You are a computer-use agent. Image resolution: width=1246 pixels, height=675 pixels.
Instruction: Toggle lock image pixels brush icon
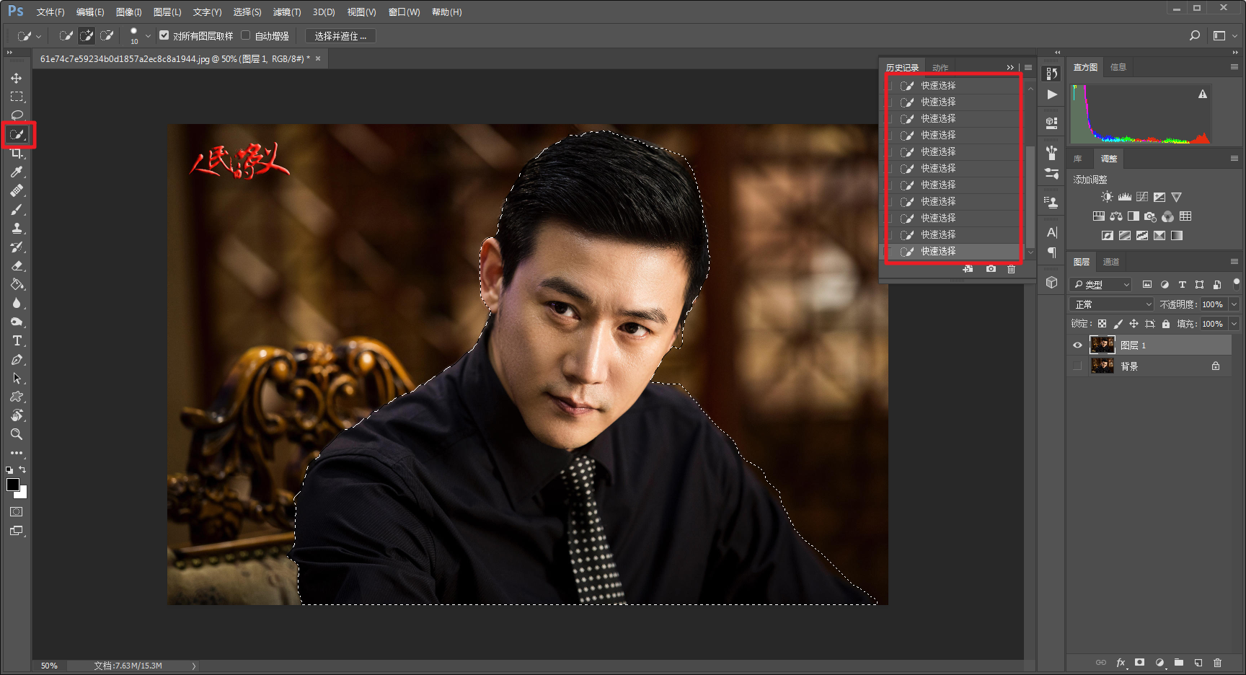1118,324
